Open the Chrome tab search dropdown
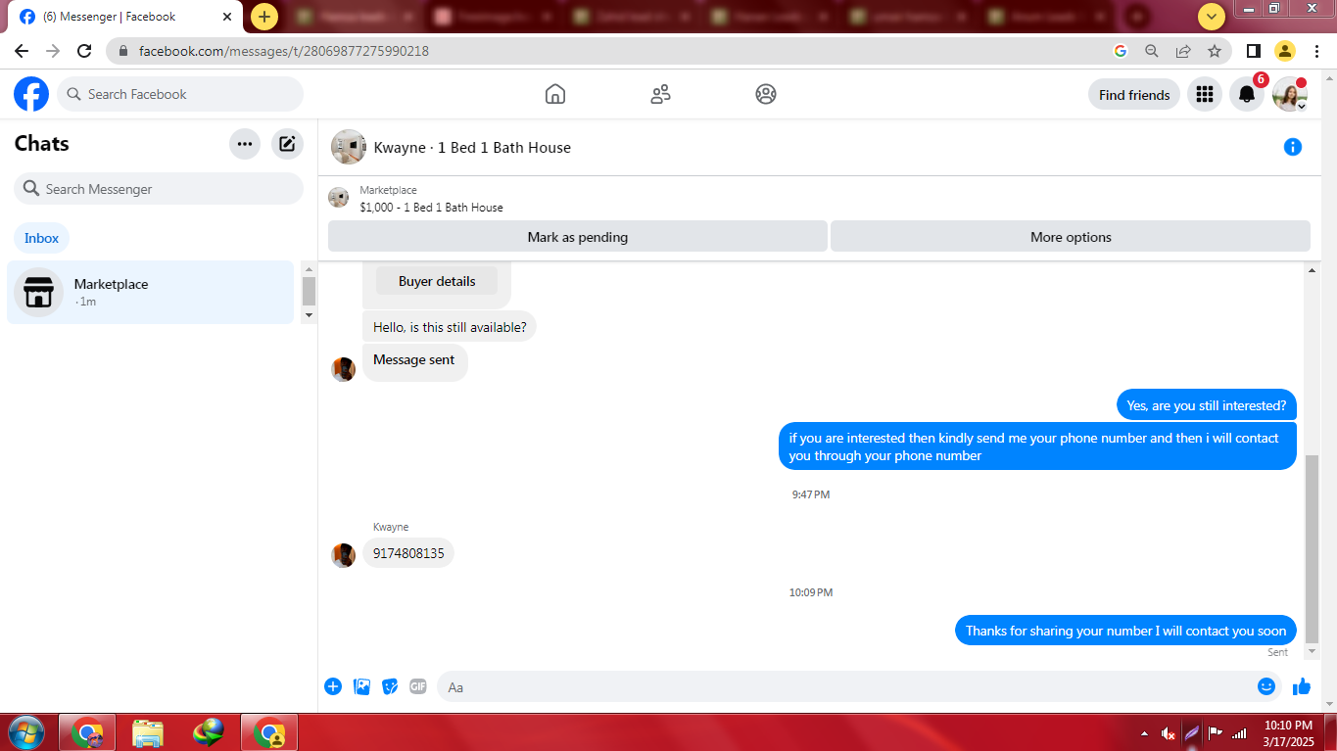 (1212, 17)
